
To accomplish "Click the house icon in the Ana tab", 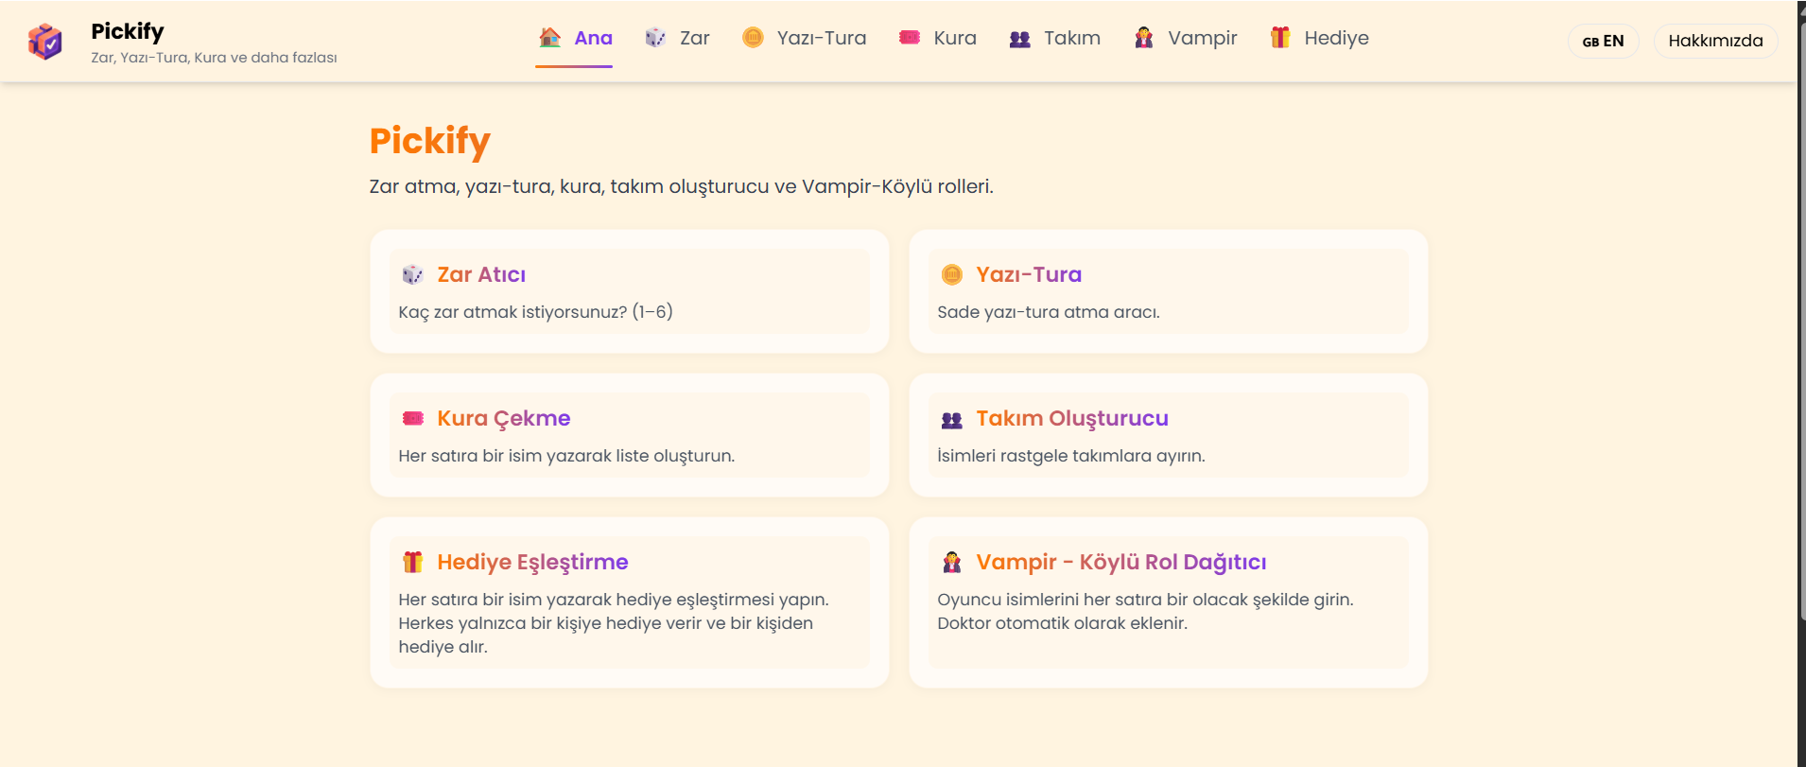I will (549, 38).
